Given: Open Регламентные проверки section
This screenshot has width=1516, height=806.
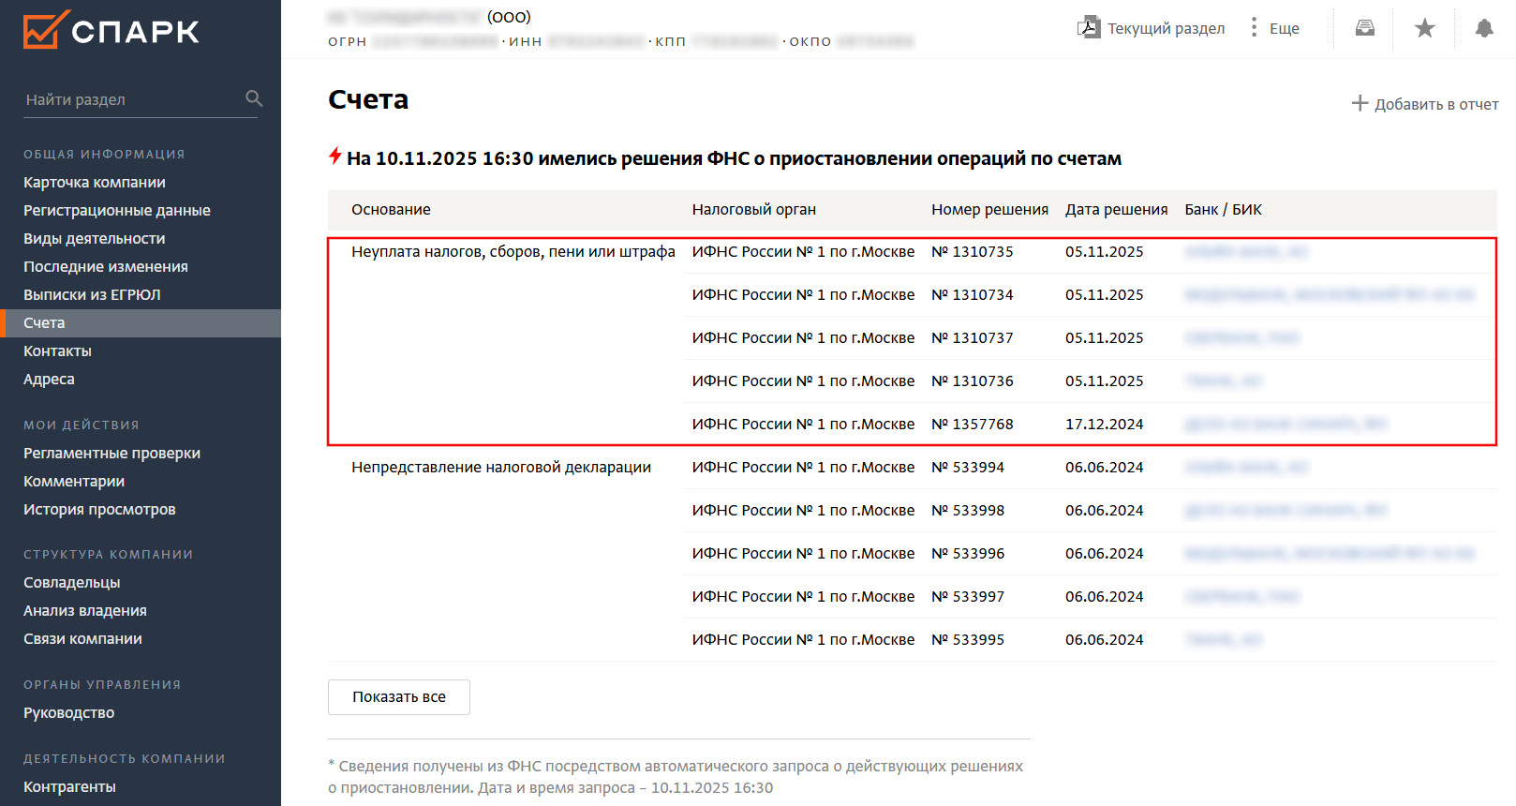Looking at the screenshot, I should (x=111, y=453).
